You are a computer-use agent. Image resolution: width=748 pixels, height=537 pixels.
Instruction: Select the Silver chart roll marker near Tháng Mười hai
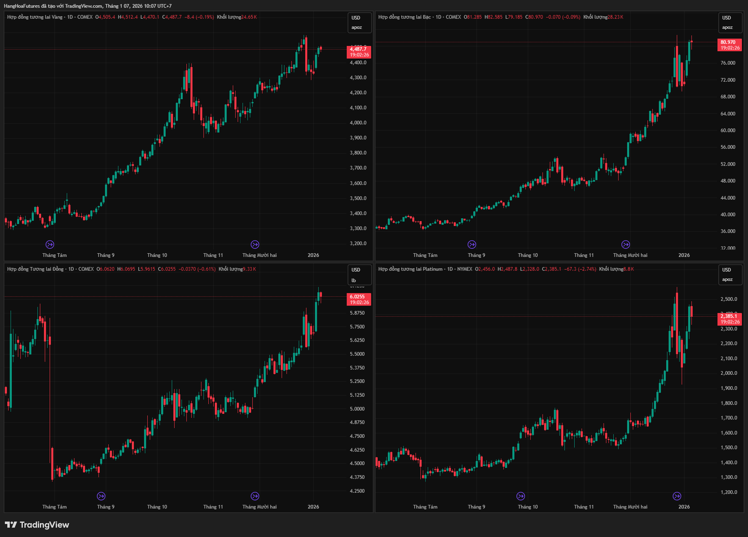pyautogui.click(x=626, y=244)
